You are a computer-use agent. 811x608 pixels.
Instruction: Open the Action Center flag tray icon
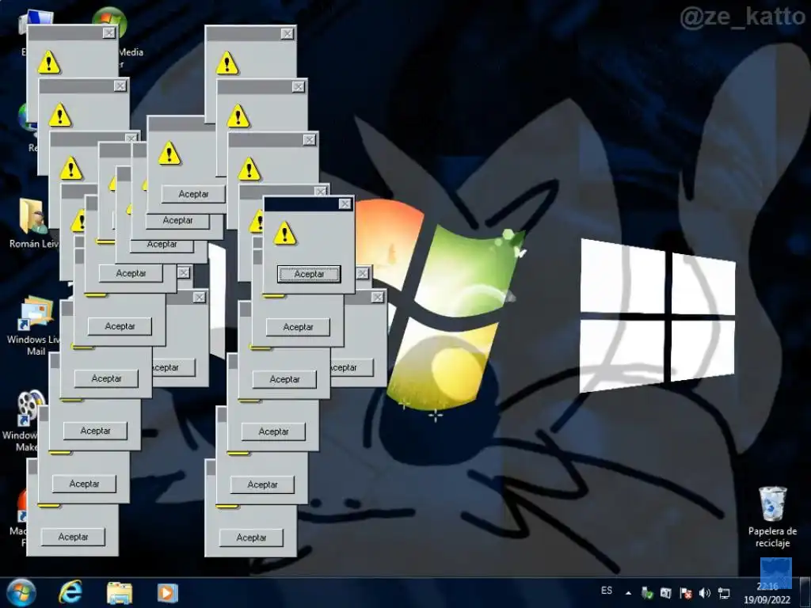click(x=685, y=593)
